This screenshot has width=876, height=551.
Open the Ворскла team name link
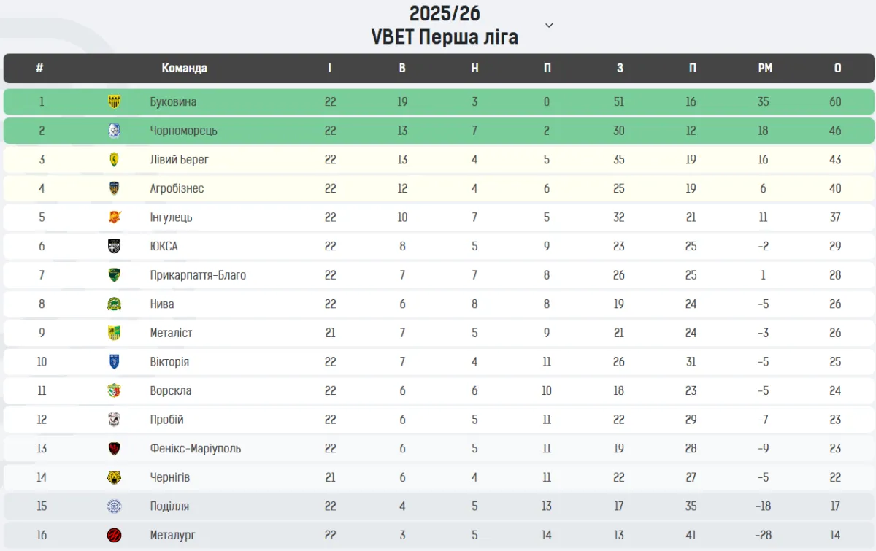pos(171,390)
